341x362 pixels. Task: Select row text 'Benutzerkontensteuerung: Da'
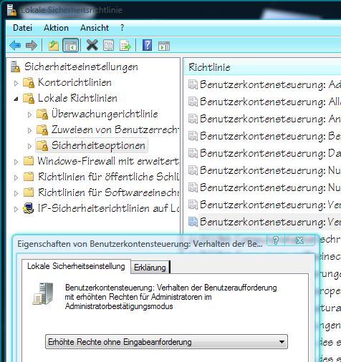click(x=270, y=153)
